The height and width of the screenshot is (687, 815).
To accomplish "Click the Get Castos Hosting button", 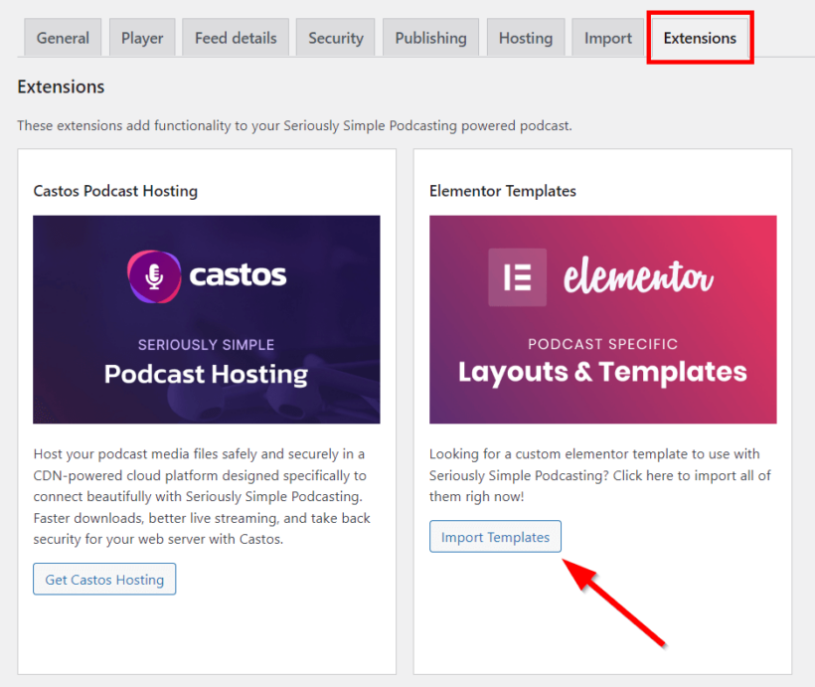I will 103,579.
